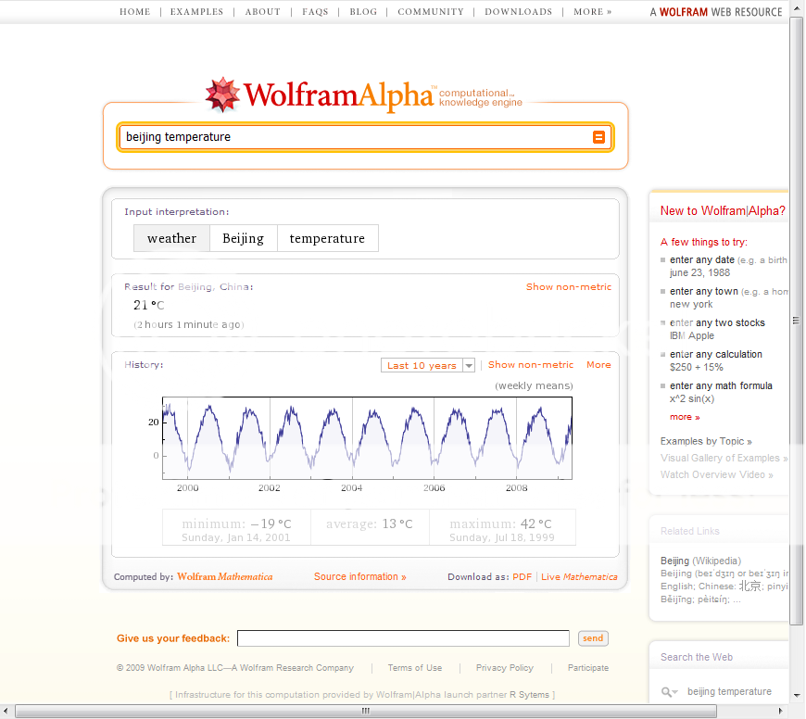Expand more » examples in sidebar
The height and width of the screenshot is (719, 806).
click(x=685, y=417)
